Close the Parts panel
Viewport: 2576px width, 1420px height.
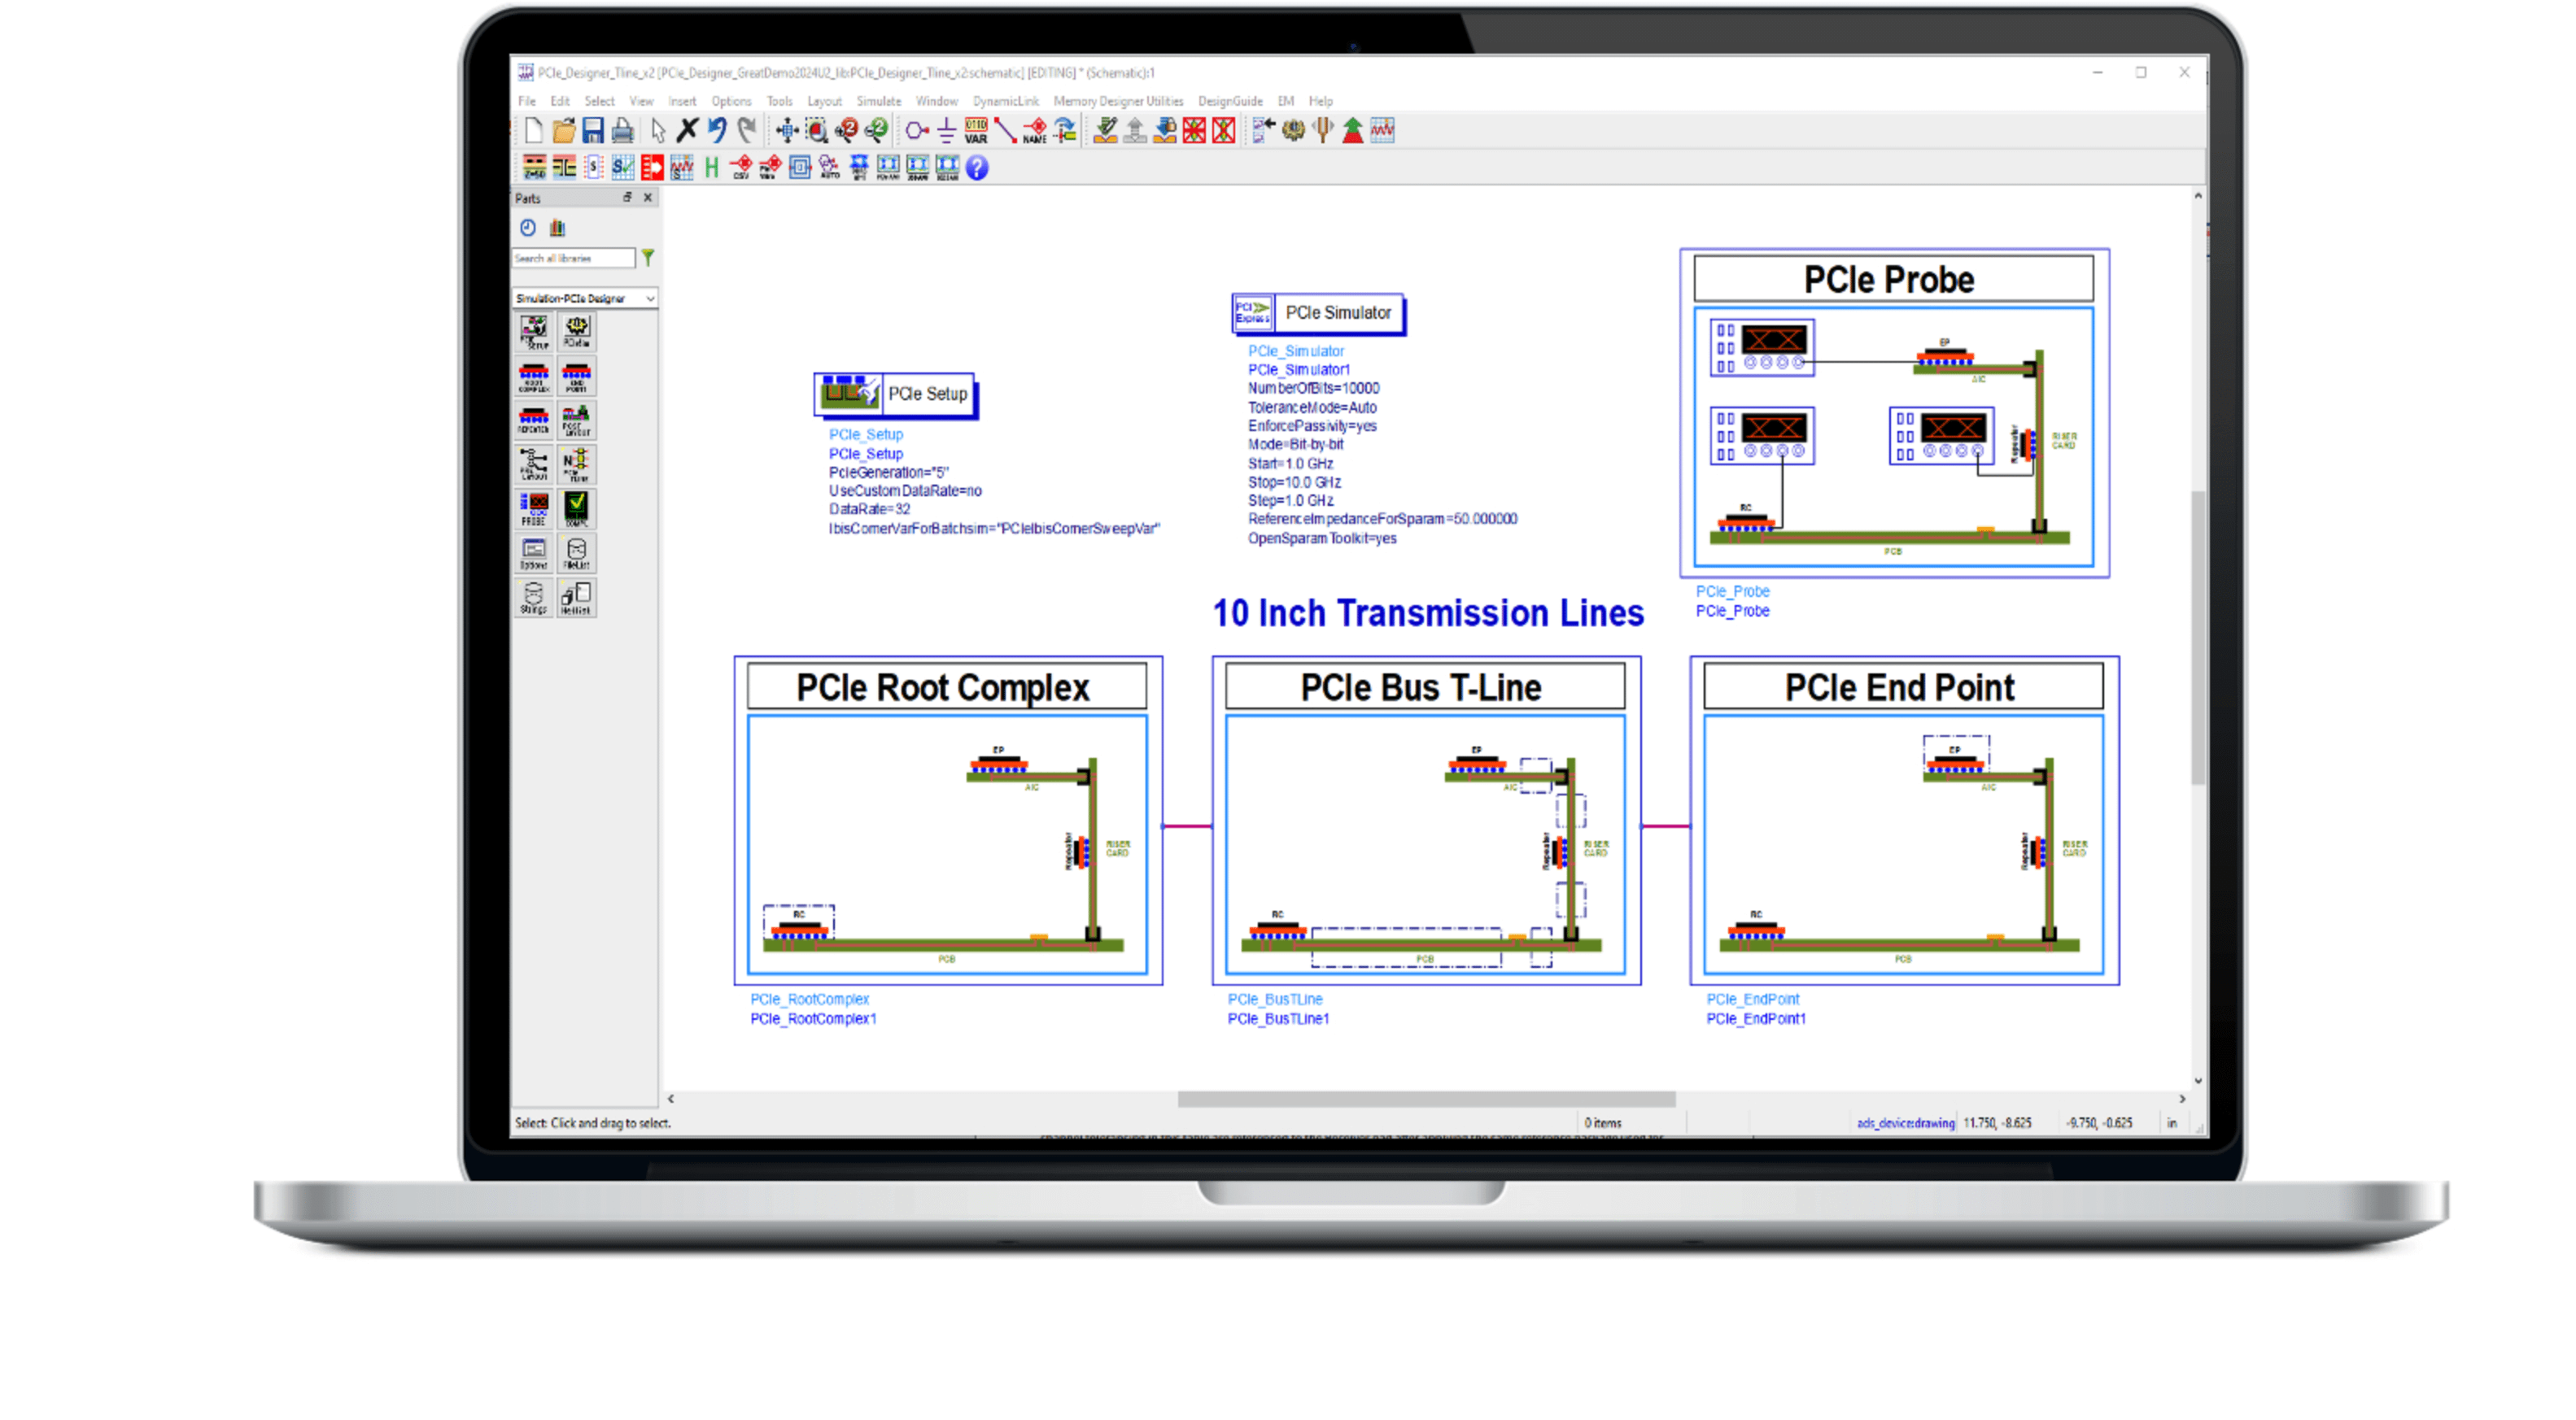pos(648,197)
